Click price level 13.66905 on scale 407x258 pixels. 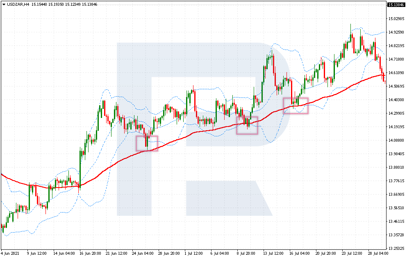tap(396, 194)
